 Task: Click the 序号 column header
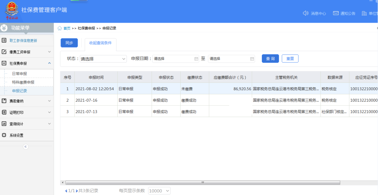pyautogui.click(x=67, y=77)
